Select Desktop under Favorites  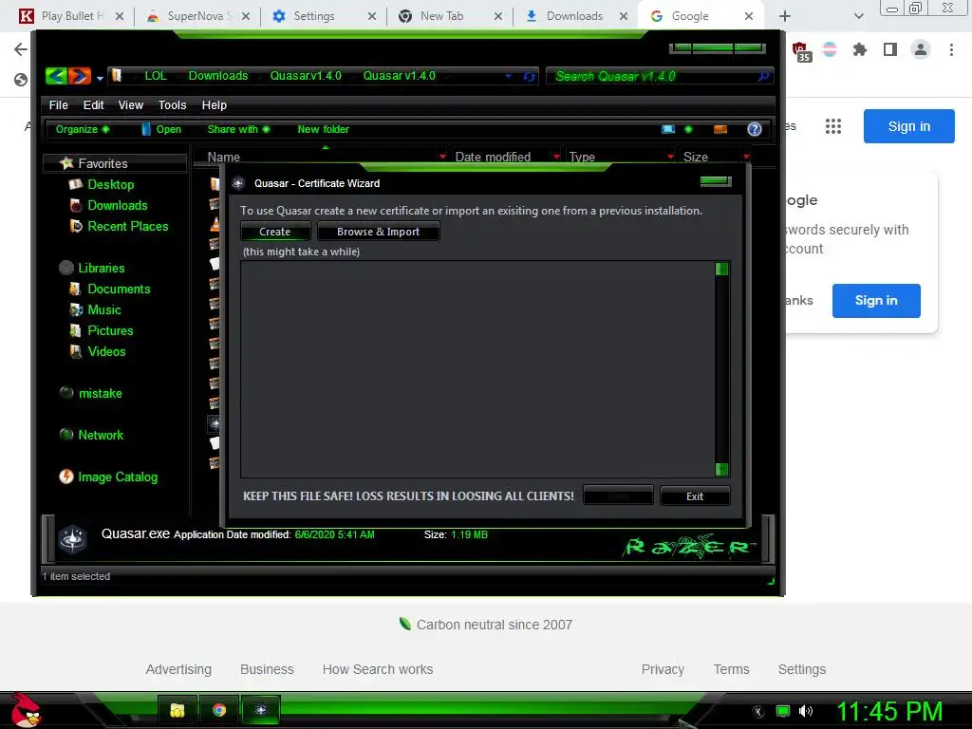110,184
